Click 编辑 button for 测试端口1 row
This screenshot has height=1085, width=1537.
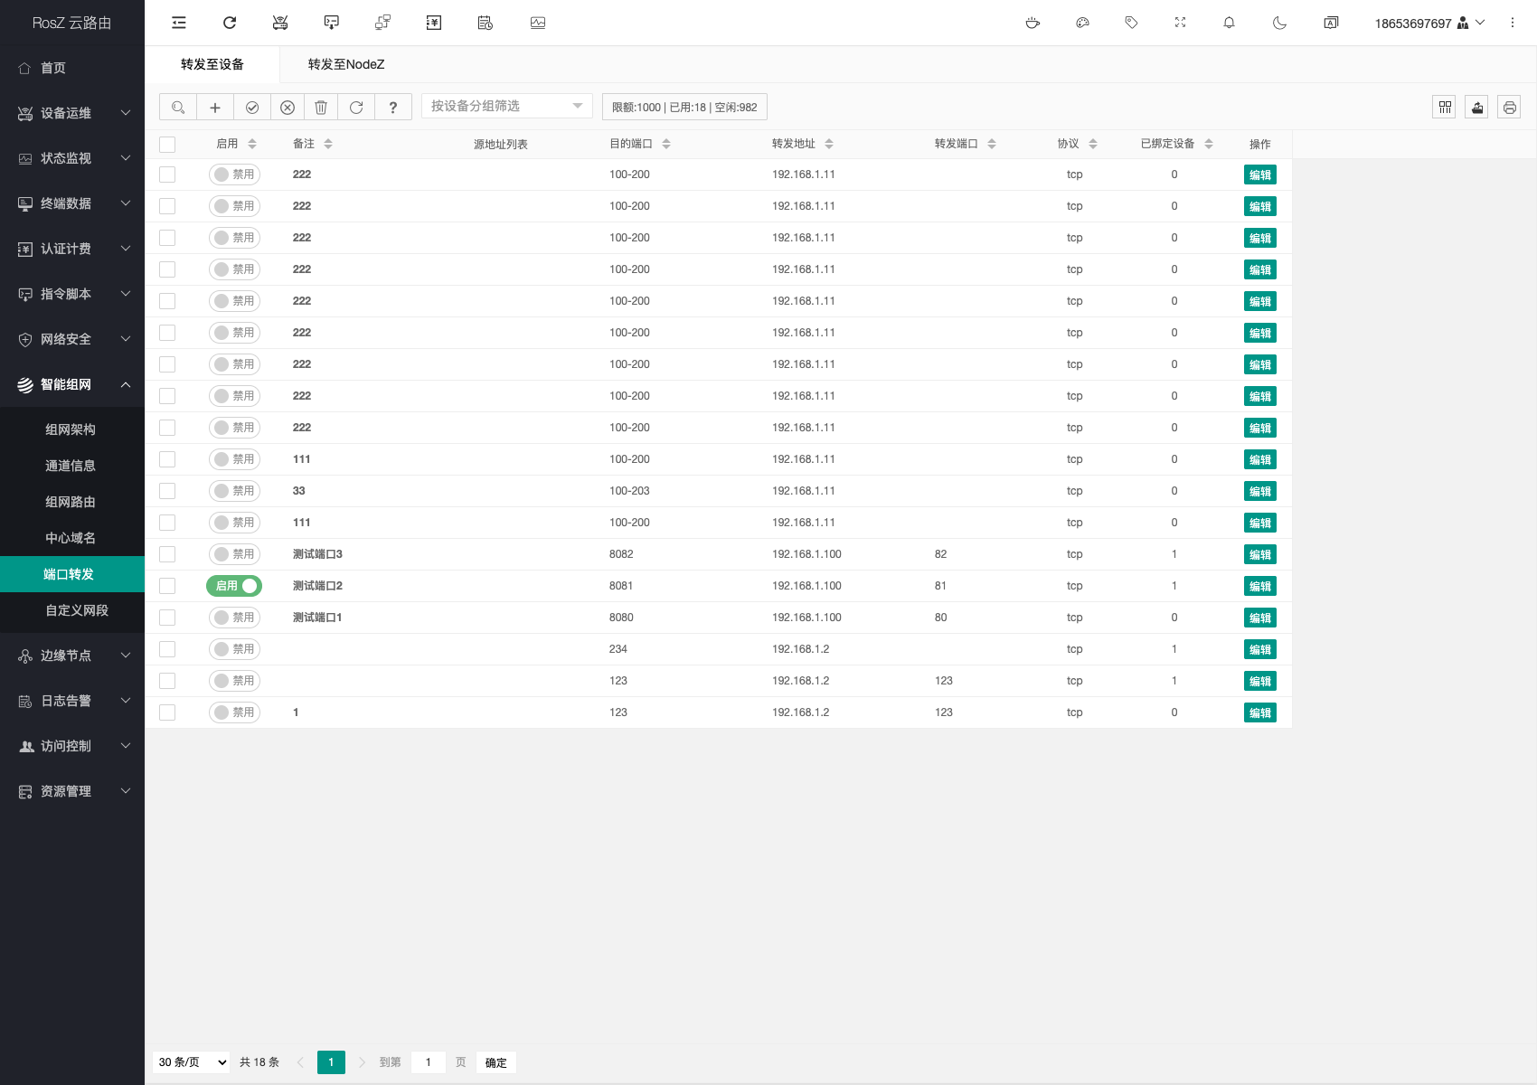pos(1259,618)
